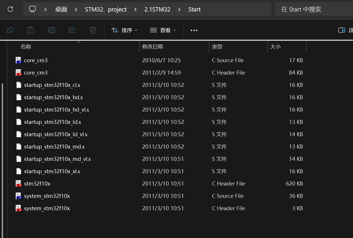Click the 84 KB size value

296,73
